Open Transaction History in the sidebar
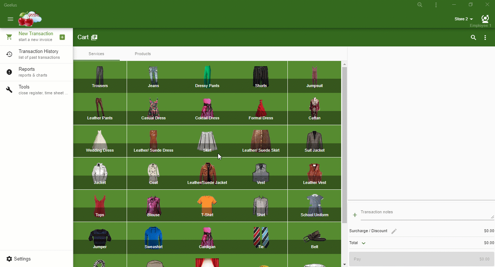 36,54
